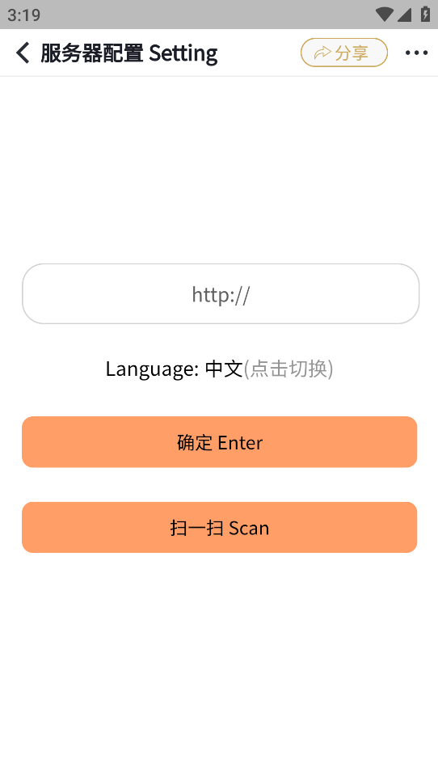Go back using the left chevron arrow
The image size is (438, 780).
click(23, 53)
